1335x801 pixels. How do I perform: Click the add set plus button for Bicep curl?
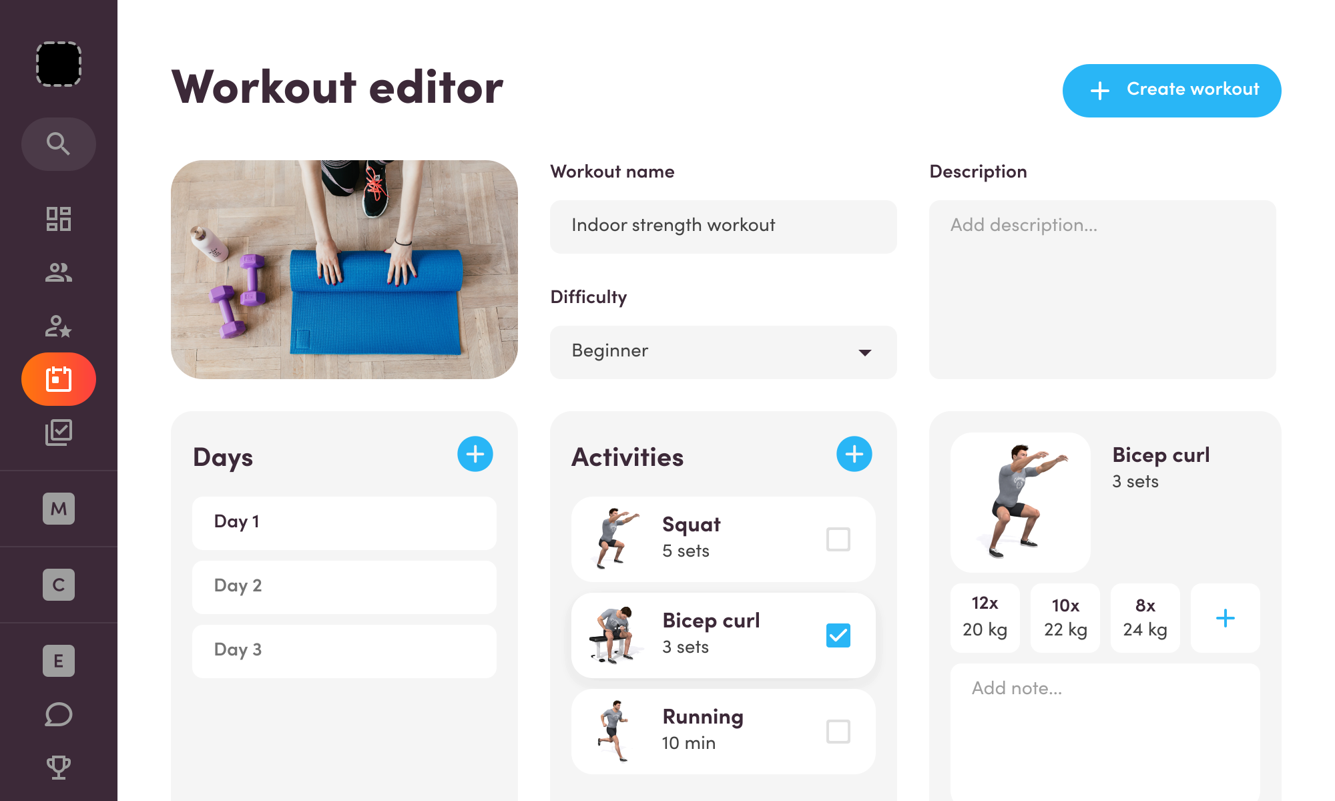[1224, 618]
